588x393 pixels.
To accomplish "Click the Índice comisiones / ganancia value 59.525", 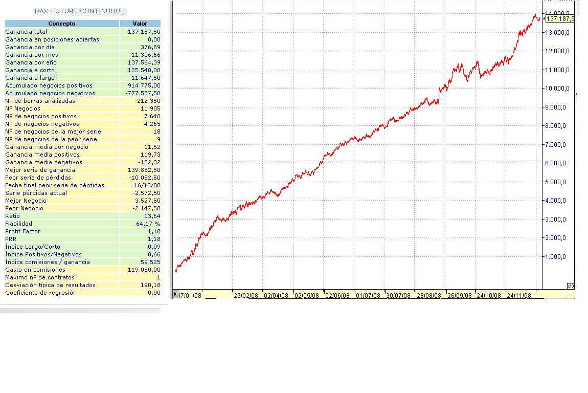I will pyautogui.click(x=150, y=263).
